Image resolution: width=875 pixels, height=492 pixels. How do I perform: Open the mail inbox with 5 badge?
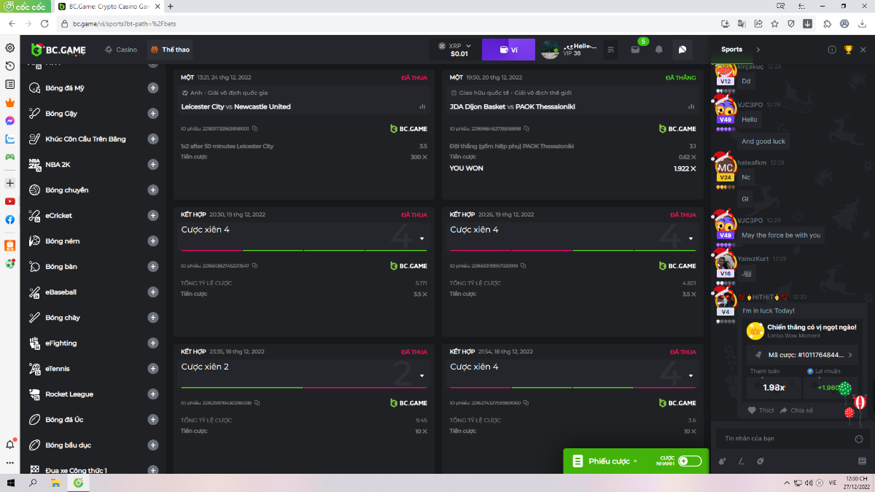tap(635, 50)
